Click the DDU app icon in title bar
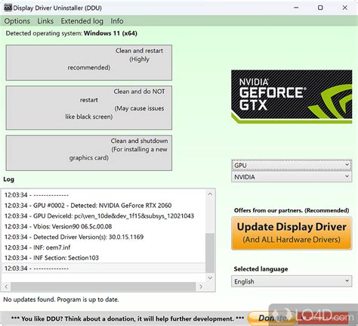The height and width of the screenshot is (326, 358). tap(8, 8)
